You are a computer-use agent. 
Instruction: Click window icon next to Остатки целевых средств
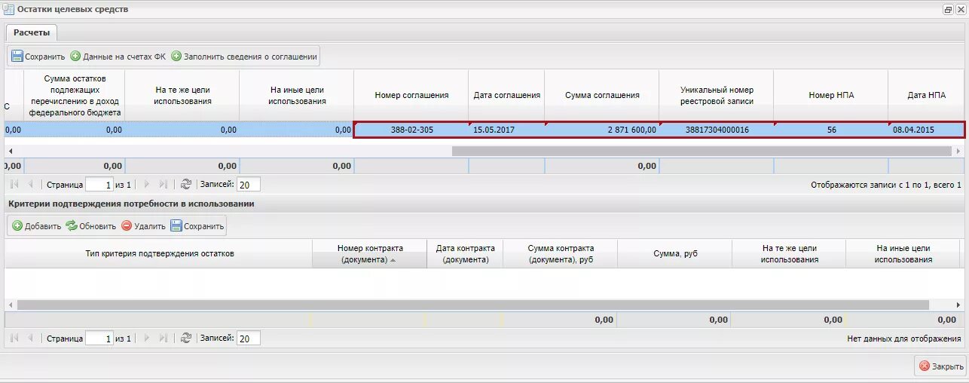pos(9,9)
